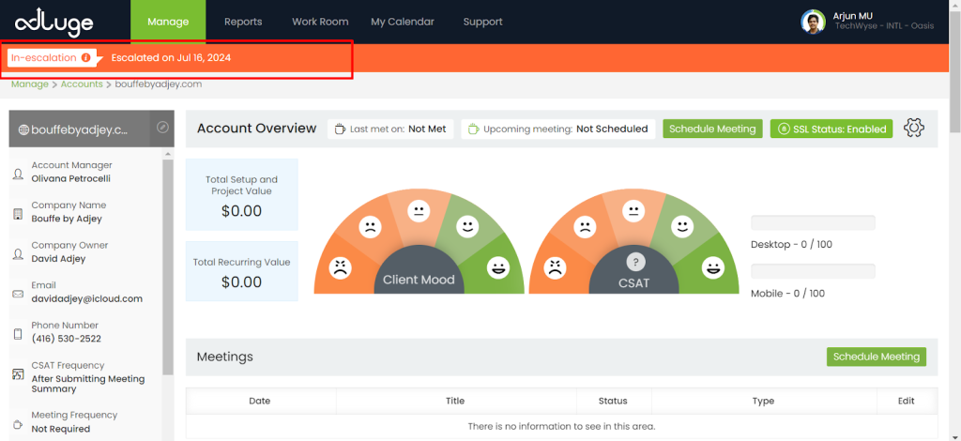This screenshot has height=441, width=961.
Task: Select the happiest face on CSAT gauge
Action: [712, 269]
